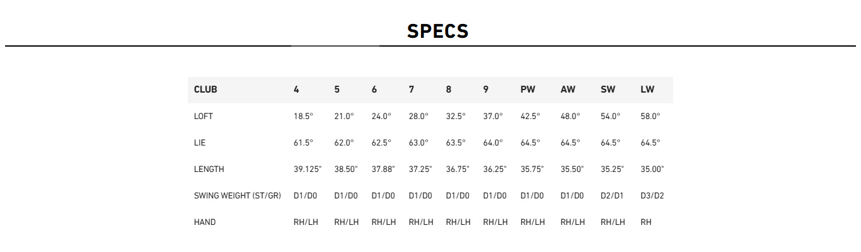The width and height of the screenshot is (861, 252).
Task: Click the 61.5° lie value
Action: pos(303,143)
